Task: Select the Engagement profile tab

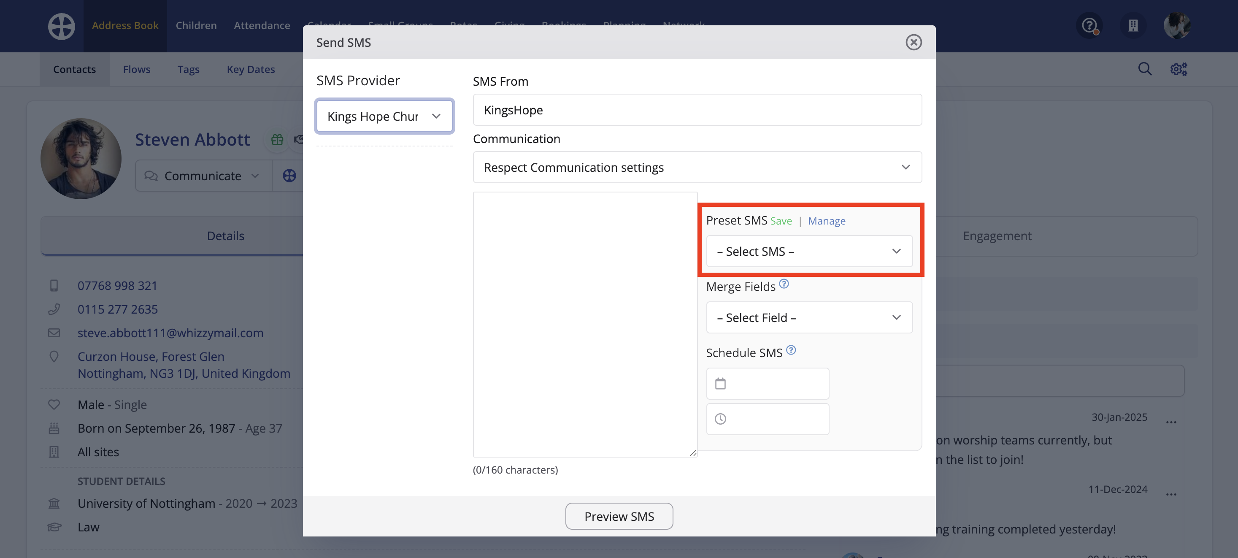Action: pyautogui.click(x=997, y=236)
